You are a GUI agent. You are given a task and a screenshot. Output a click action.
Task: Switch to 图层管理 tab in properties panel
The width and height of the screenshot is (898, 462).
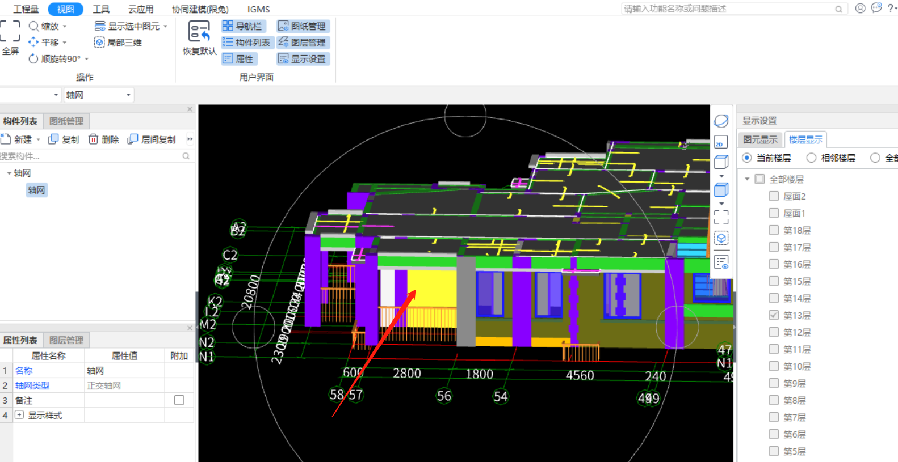coord(66,340)
